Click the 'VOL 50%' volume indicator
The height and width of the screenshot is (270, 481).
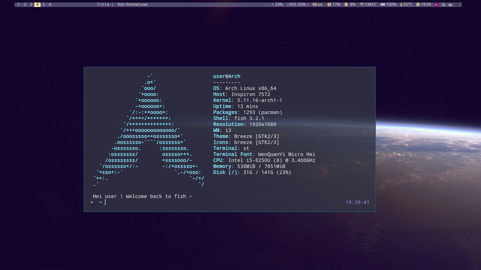click(x=297, y=4)
